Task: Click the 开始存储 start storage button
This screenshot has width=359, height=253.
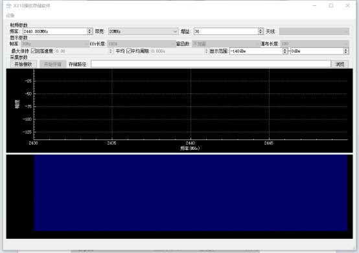Action: pyautogui.click(x=52, y=64)
